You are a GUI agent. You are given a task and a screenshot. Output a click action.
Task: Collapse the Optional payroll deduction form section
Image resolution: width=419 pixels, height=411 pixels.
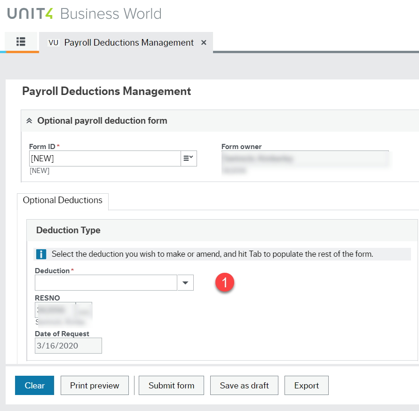click(29, 120)
